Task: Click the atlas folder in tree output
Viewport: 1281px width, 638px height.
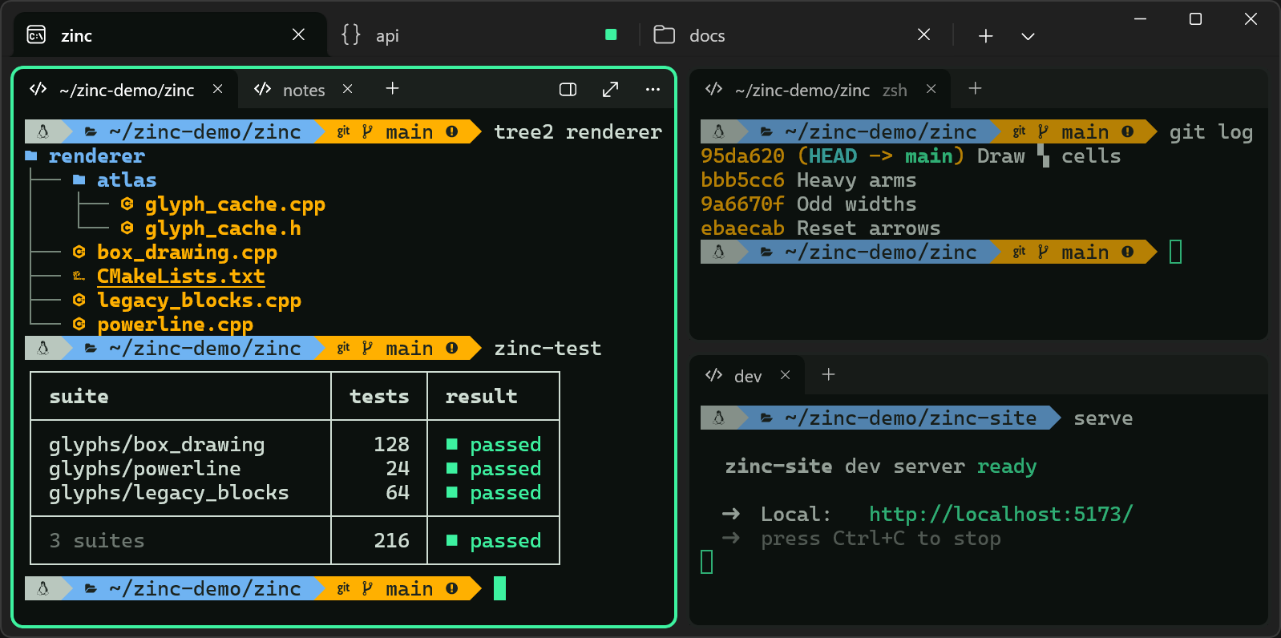Action: coord(127,180)
